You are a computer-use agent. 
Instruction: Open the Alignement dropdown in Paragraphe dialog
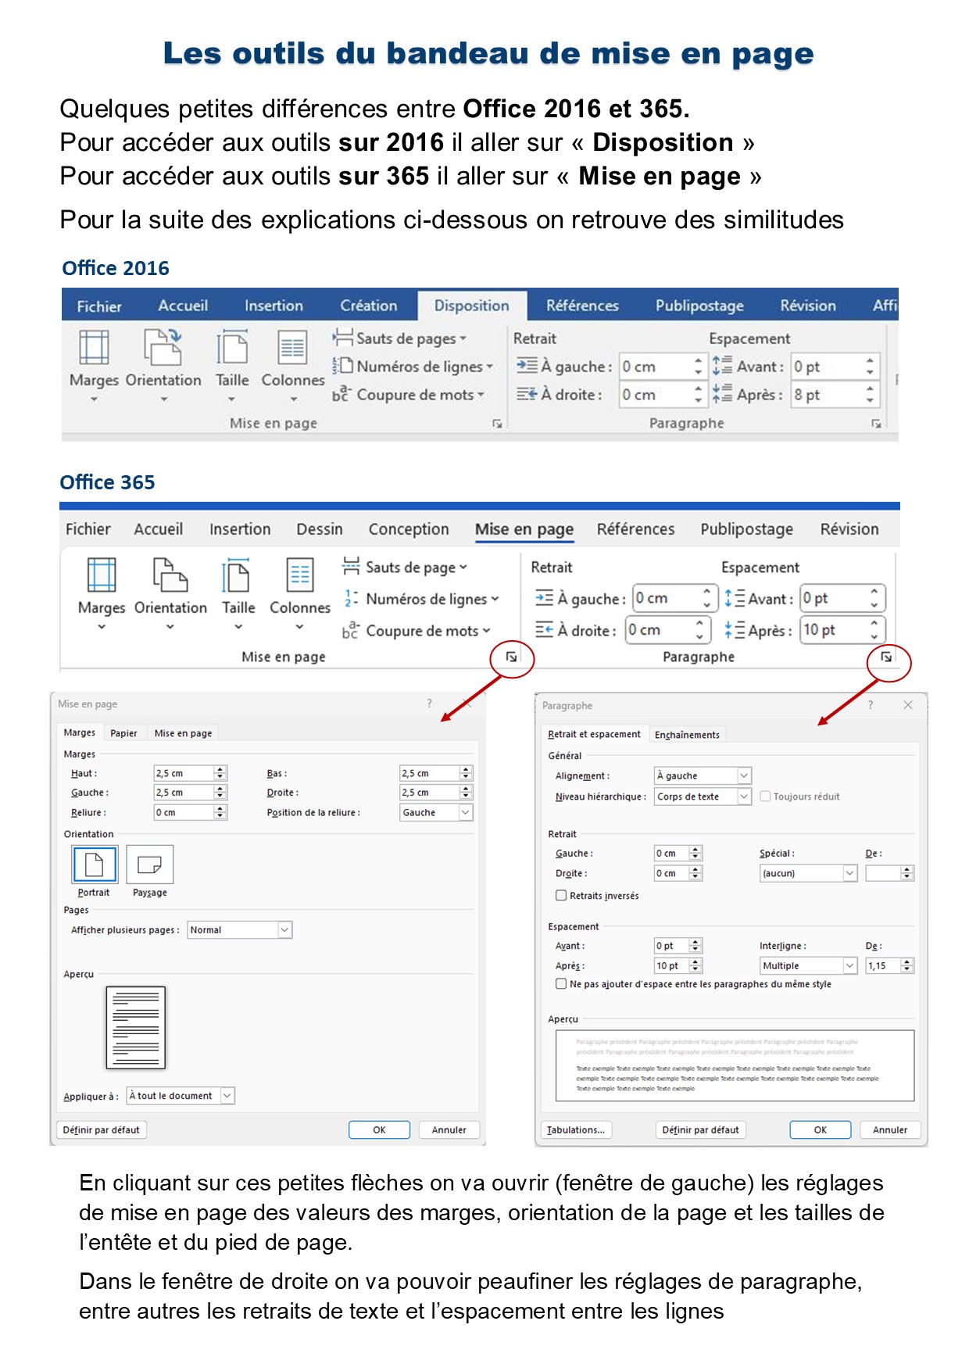point(703,775)
